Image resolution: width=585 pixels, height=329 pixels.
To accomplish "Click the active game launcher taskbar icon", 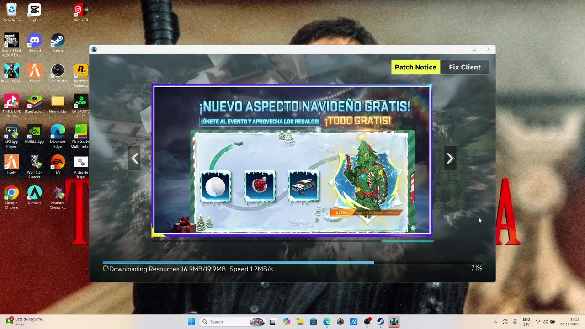I will pos(394,322).
